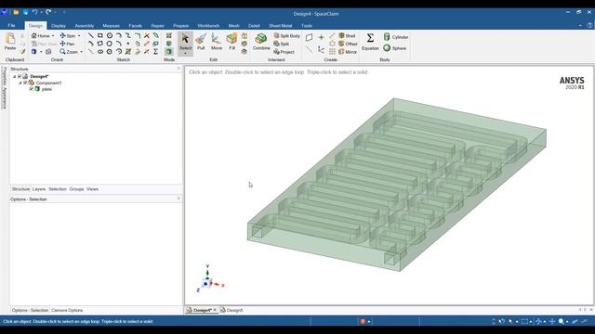Open the File menu
This screenshot has width=595, height=334.
[x=11, y=25]
